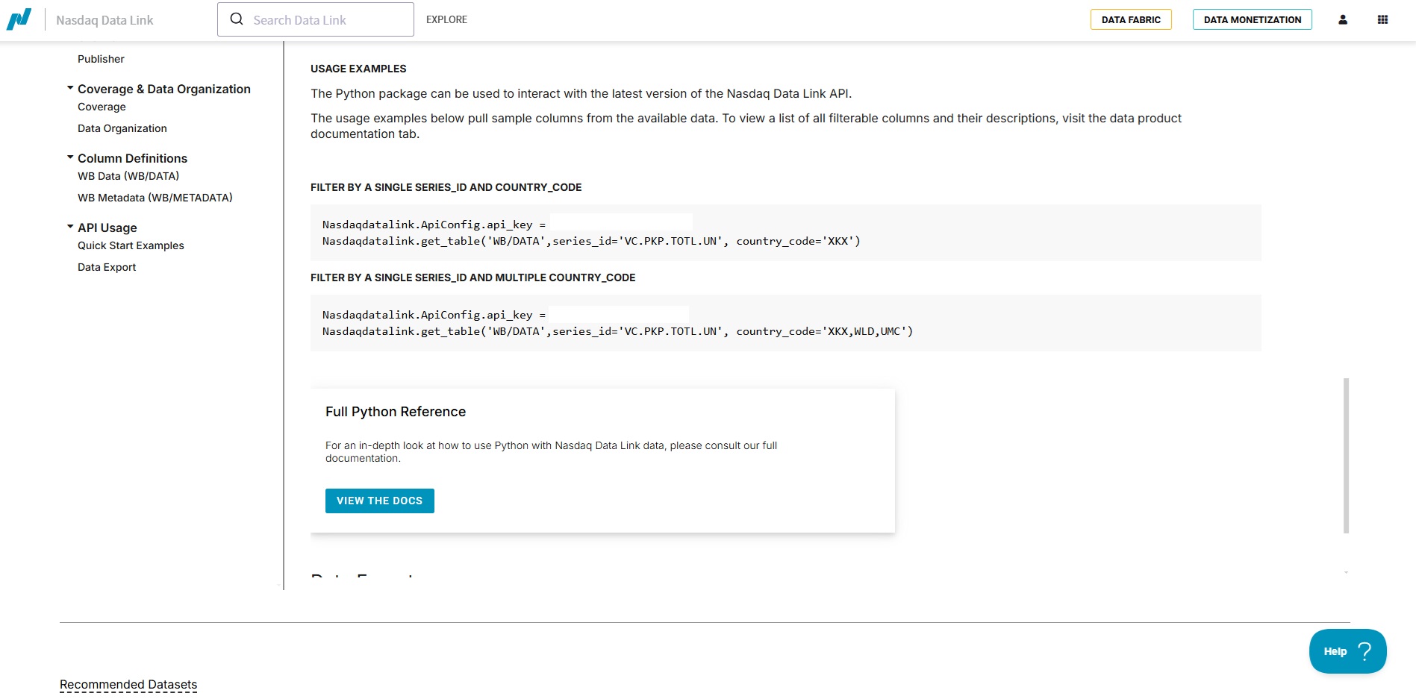1416x699 pixels.
Task: Click VIEW THE DOCS button
Action: pos(380,501)
